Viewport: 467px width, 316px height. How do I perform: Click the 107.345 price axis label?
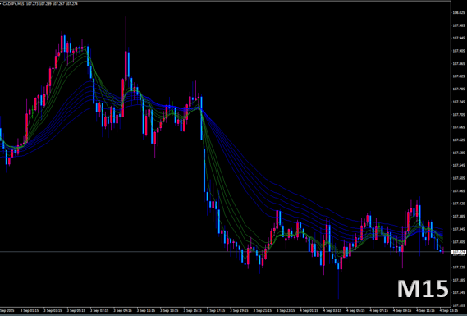coord(459,229)
